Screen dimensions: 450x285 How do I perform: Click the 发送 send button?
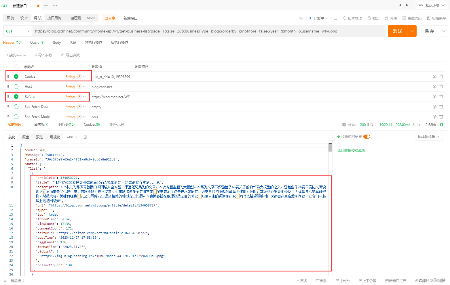click(398, 31)
